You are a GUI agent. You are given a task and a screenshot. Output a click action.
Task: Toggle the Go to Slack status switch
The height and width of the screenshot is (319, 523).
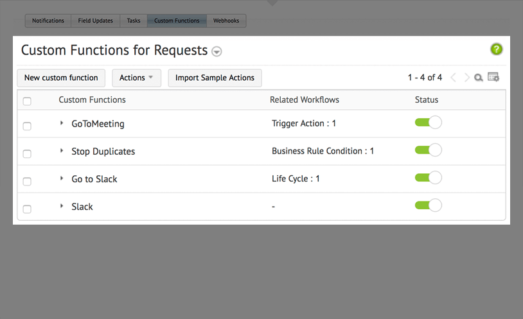pyautogui.click(x=428, y=178)
